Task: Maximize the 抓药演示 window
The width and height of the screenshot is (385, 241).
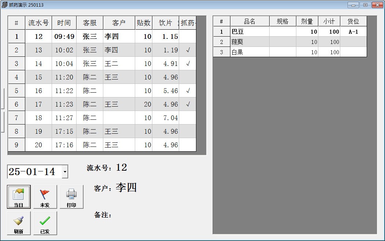Action: [x=365, y=5]
